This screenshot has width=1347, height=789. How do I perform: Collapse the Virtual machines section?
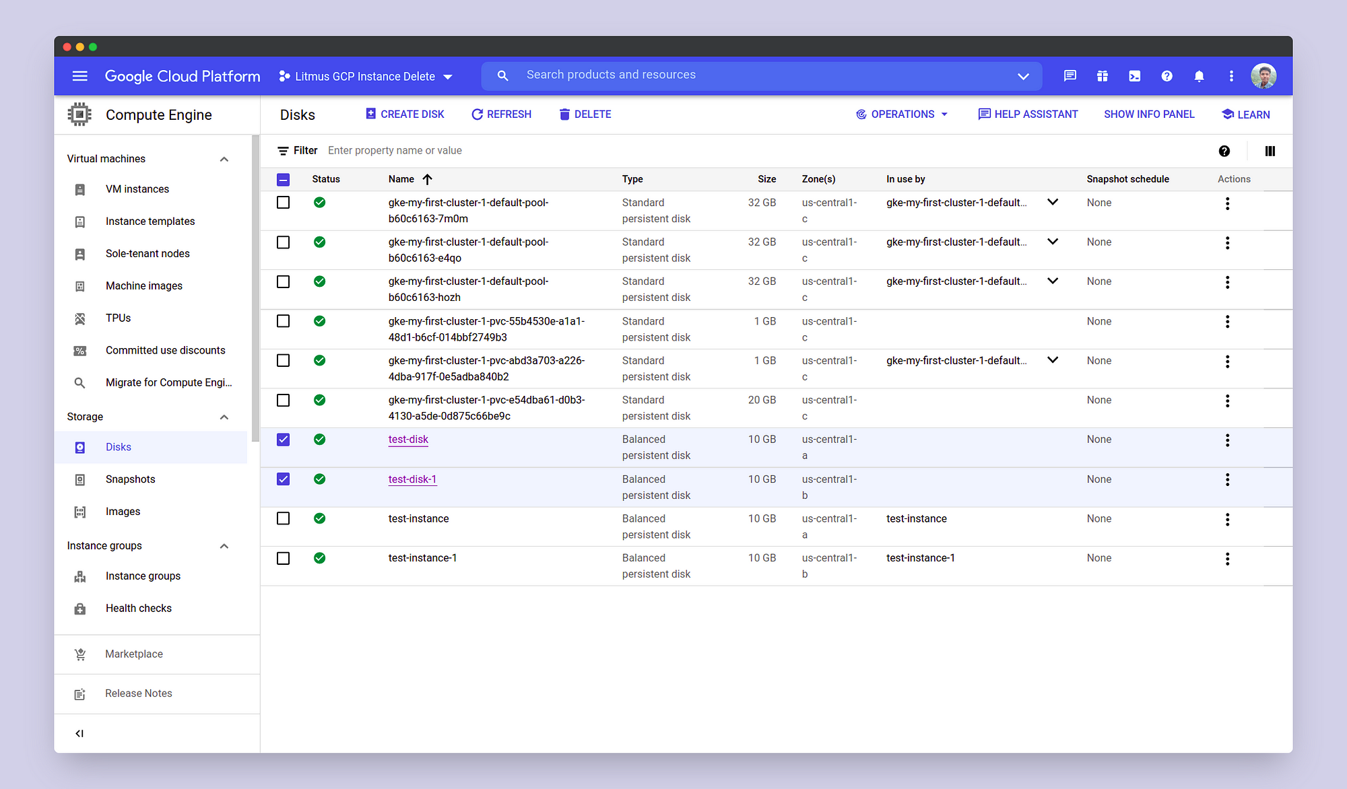[224, 160]
